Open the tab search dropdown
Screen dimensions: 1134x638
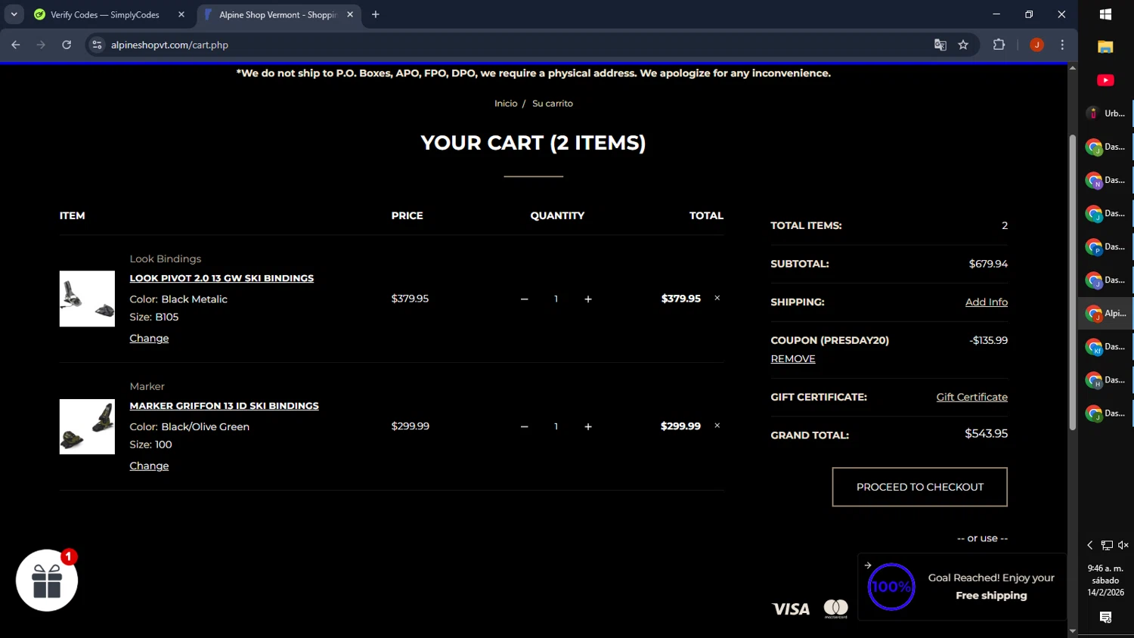tap(14, 14)
